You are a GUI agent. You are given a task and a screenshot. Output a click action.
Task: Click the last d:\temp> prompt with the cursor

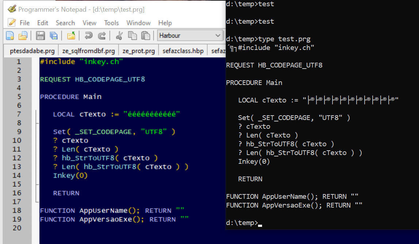(244, 222)
